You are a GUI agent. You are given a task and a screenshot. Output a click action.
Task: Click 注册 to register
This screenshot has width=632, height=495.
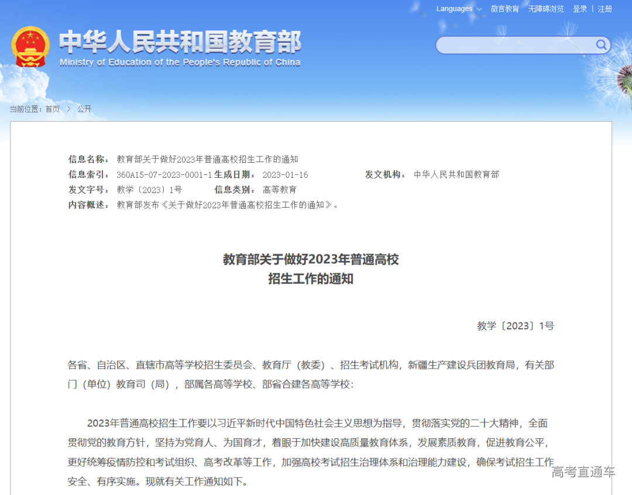(604, 8)
